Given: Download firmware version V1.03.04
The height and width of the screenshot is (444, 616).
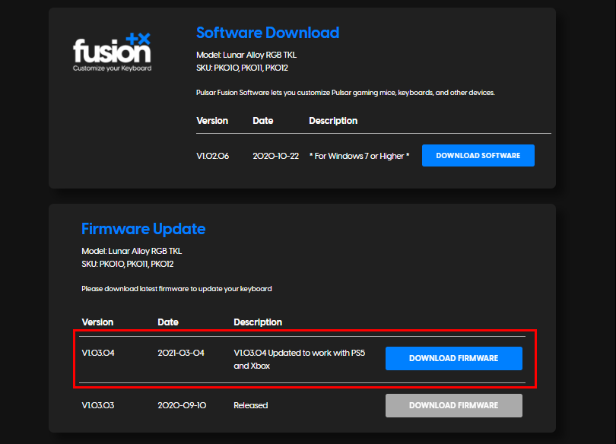Looking at the screenshot, I should pos(454,358).
